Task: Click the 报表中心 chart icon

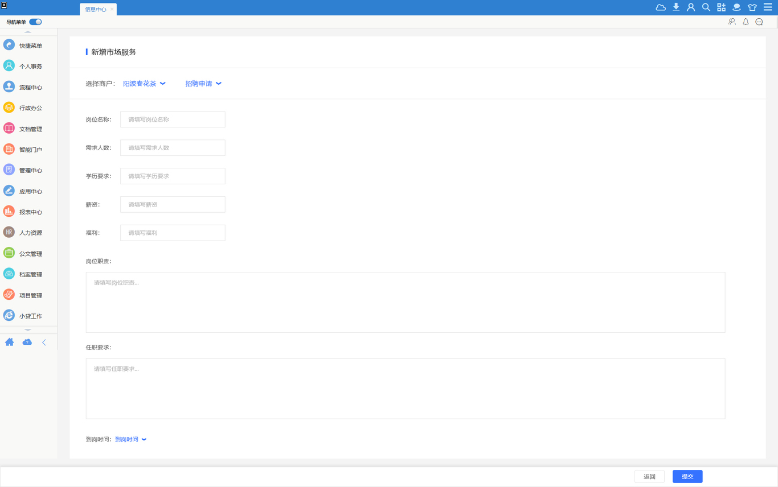Action: point(9,212)
